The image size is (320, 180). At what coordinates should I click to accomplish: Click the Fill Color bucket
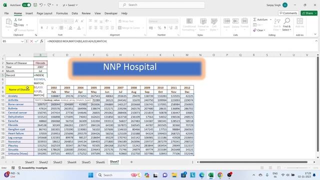[70, 28]
